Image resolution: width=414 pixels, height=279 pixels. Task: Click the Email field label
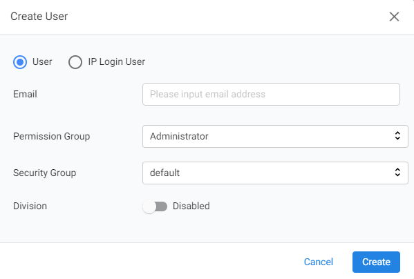pyautogui.click(x=25, y=94)
